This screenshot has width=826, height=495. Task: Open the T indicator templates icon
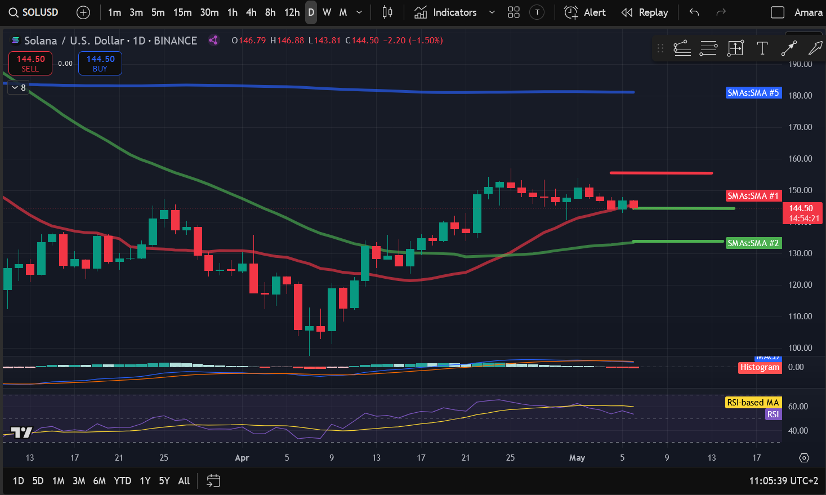click(x=537, y=12)
